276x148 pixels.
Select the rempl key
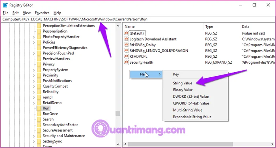tap(48, 97)
